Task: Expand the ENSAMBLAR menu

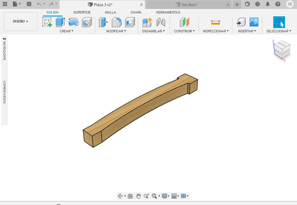Action: (153, 31)
